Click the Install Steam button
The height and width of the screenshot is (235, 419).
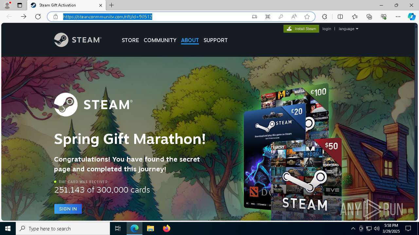(301, 29)
